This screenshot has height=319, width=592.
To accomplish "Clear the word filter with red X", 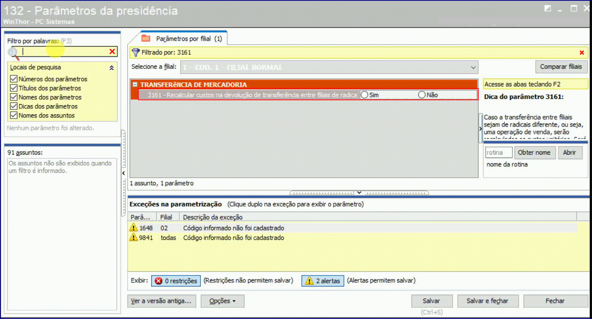I will pos(112,52).
